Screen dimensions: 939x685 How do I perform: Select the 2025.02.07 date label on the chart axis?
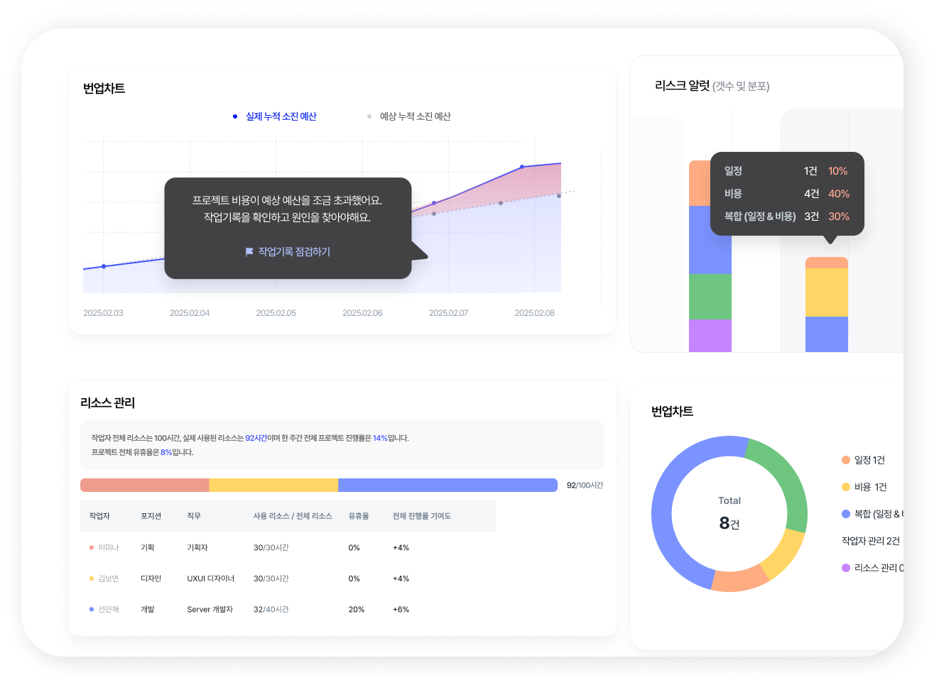(449, 313)
